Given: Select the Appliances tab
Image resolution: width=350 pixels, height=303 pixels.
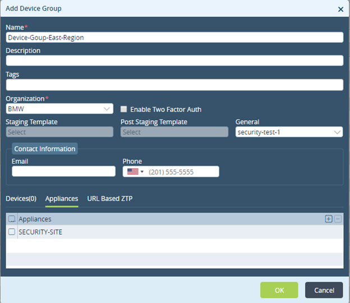Looking at the screenshot, I should [62, 199].
